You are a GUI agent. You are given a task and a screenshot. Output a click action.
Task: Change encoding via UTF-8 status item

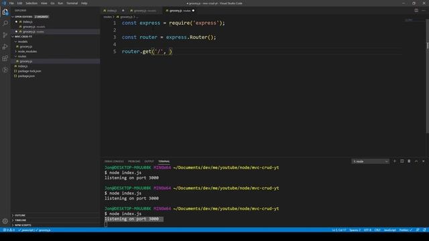click(x=367, y=230)
